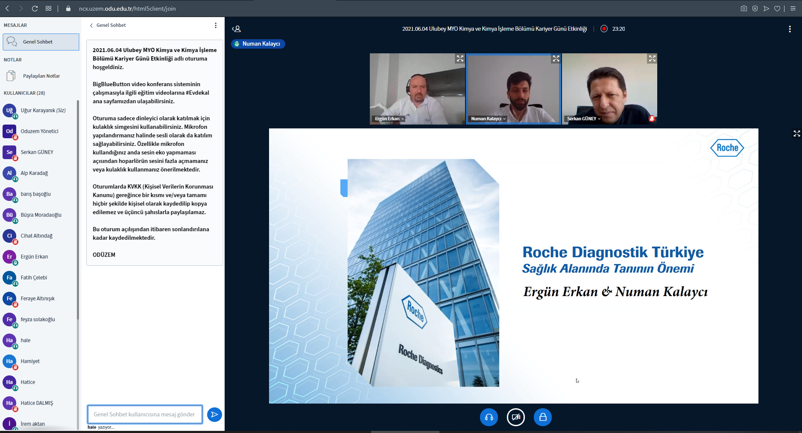Open the browser easy setup menu

click(793, 9)
